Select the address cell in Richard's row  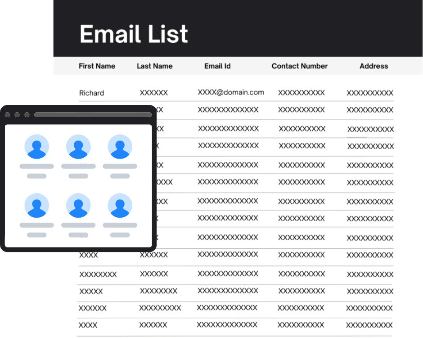coord(369,93)
